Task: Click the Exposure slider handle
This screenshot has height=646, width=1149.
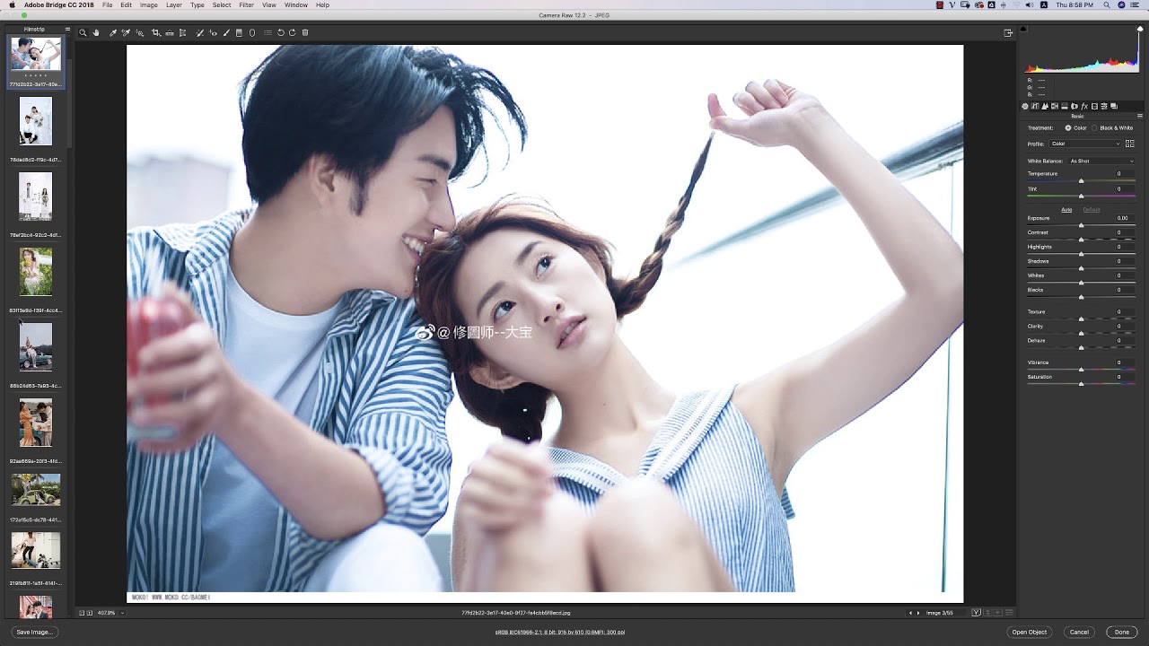Action: click(x=1081, y=224)
